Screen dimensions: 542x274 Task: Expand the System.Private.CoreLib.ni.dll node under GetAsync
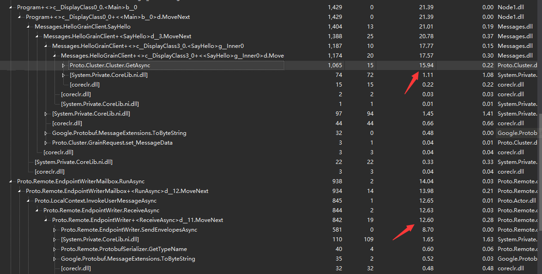63,75
